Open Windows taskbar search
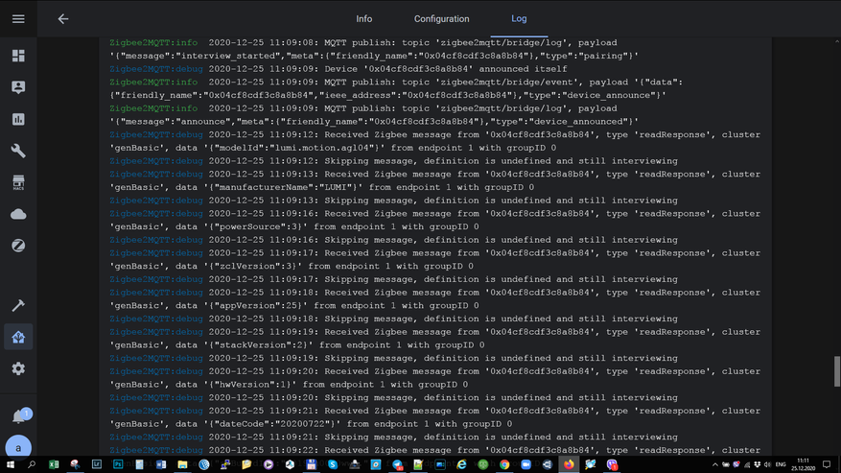This screenshot has width=841, height=473. pos(31,464)
